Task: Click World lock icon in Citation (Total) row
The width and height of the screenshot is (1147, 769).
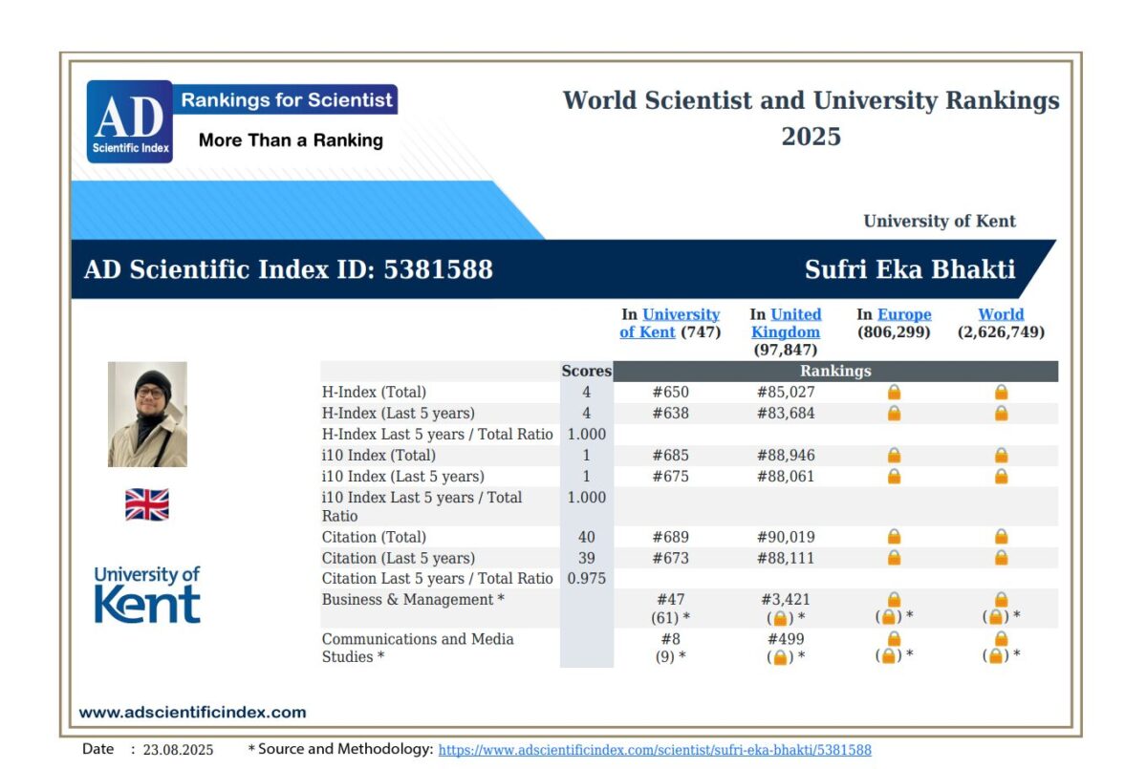Action: (1001, 537)
